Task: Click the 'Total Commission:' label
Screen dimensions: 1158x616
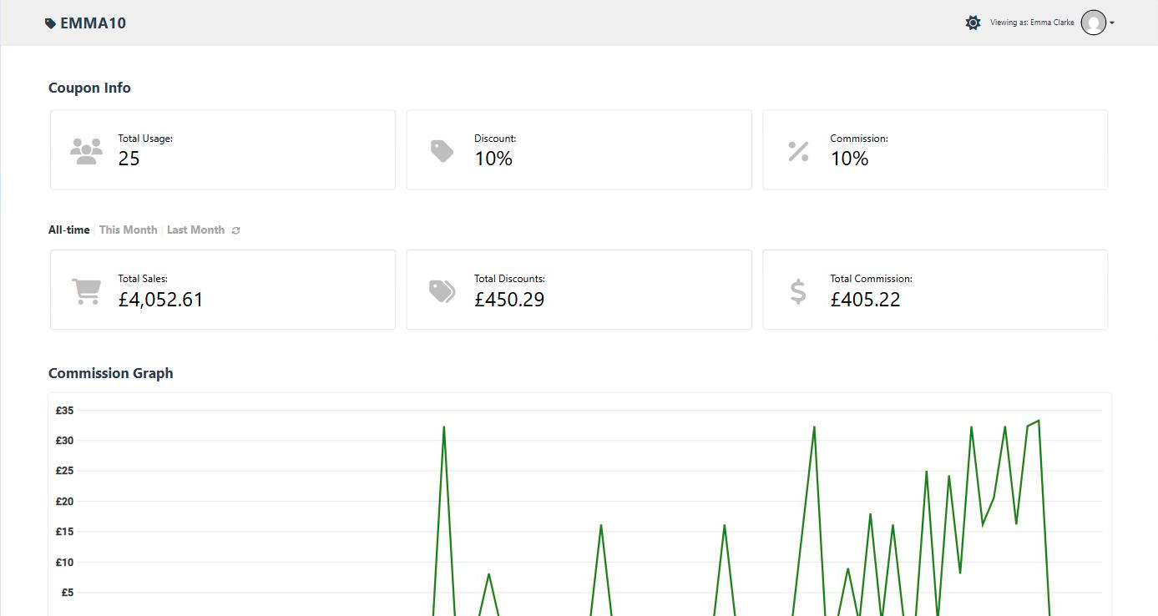Action: tap(872, 279)
